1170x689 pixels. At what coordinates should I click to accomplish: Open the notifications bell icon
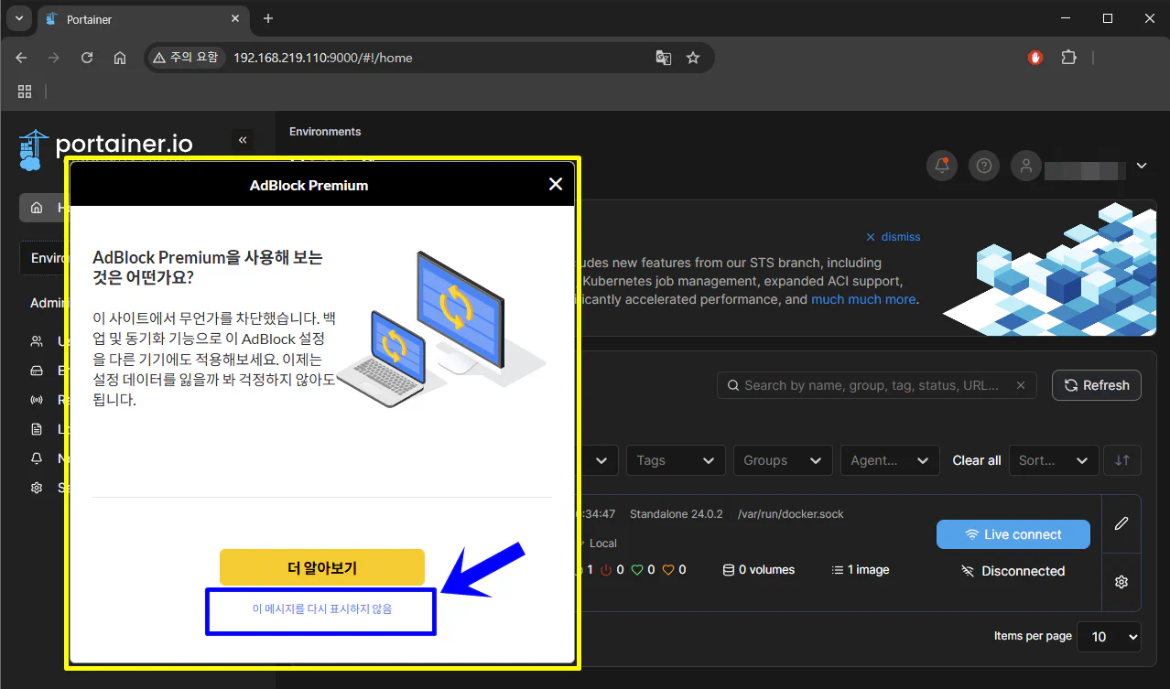(942, 166)
